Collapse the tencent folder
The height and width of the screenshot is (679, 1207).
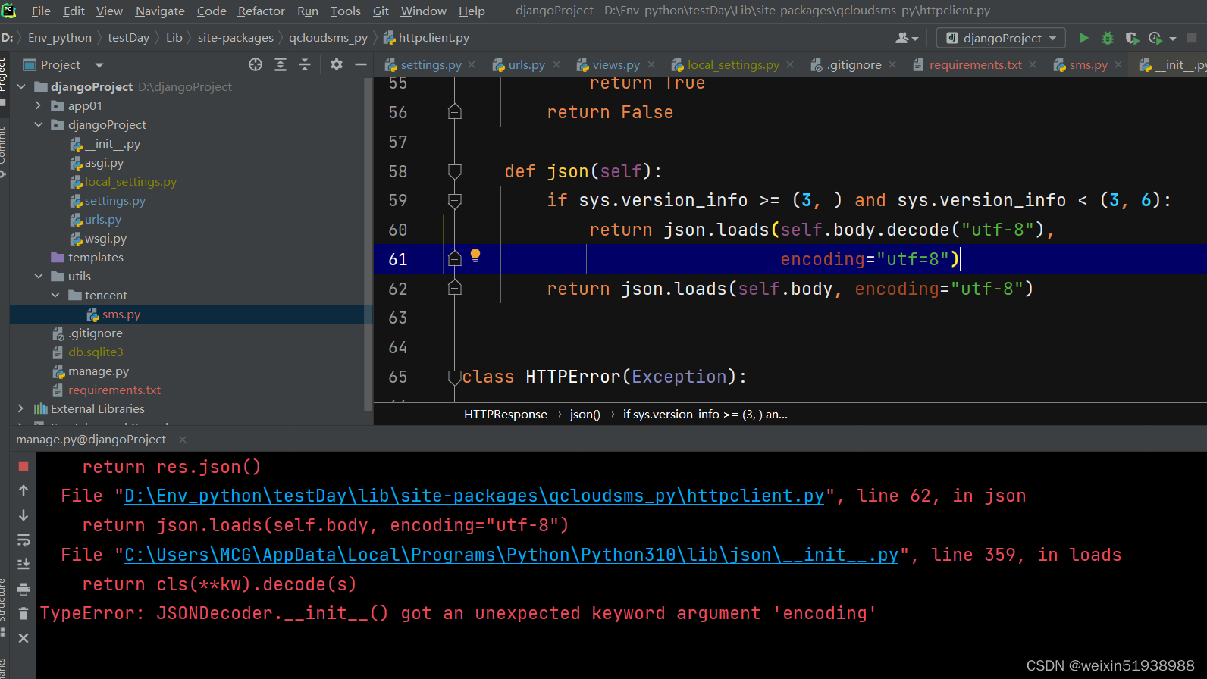pyautogui.click(x=55, y=296)
